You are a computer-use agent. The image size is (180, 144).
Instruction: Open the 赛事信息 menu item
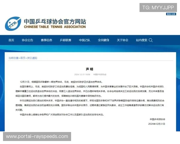[46, 40]
